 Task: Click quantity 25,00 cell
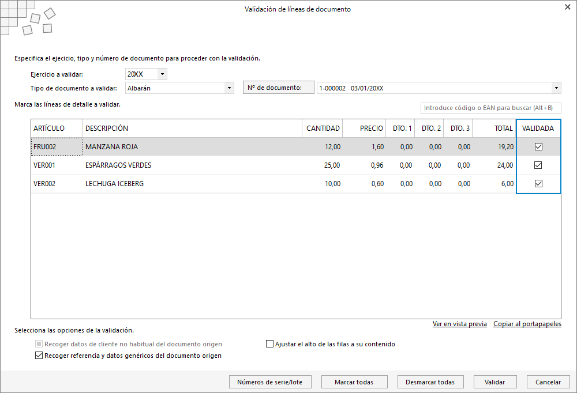click(323, 165)
